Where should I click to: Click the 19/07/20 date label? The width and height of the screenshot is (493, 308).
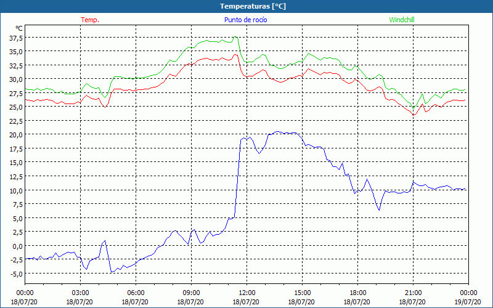(468, 302)
